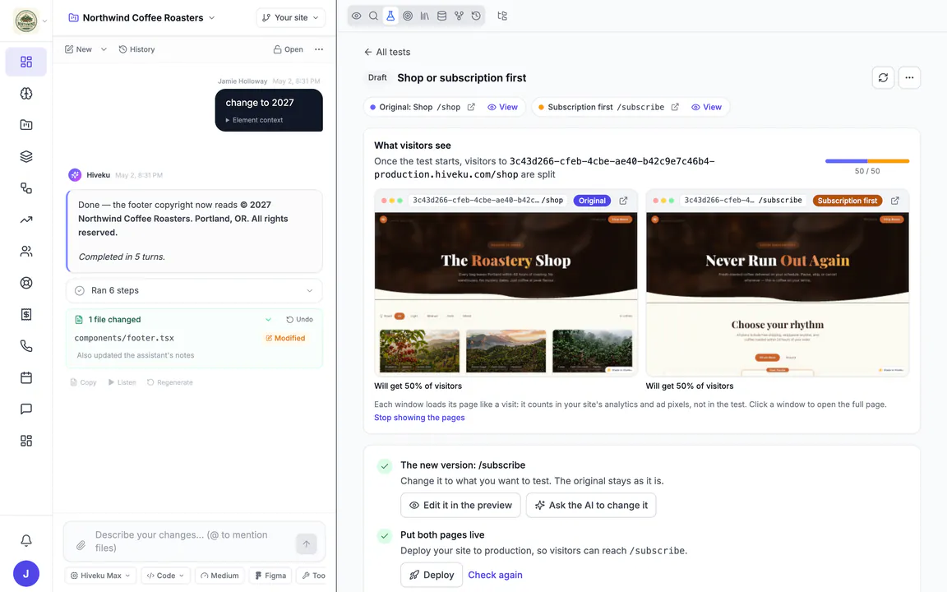Click the paperclip attach icon in chat input
Screen dimensions: 947x592
(81, 545)
